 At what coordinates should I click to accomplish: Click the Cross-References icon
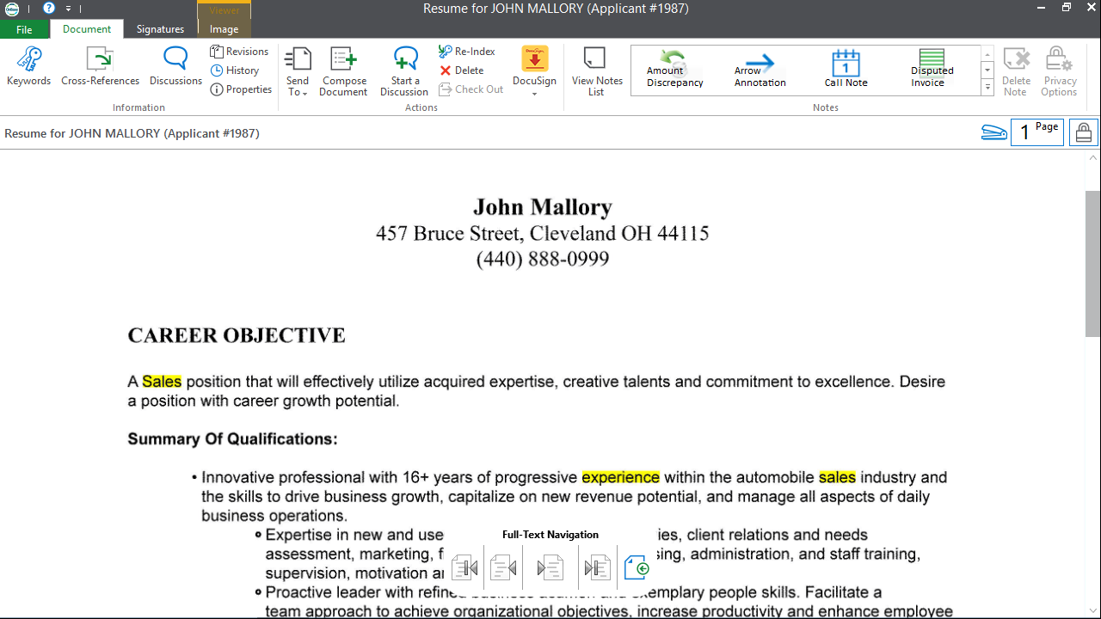pyautogui.click(x=100, y=67)
